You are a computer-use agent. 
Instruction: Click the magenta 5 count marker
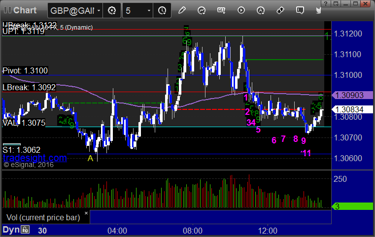[258, 130]
